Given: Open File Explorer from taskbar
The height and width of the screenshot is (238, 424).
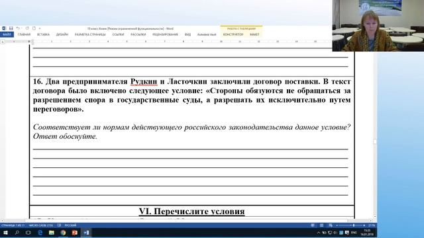Looking at the screenshot, I should [x=52, y=233].
